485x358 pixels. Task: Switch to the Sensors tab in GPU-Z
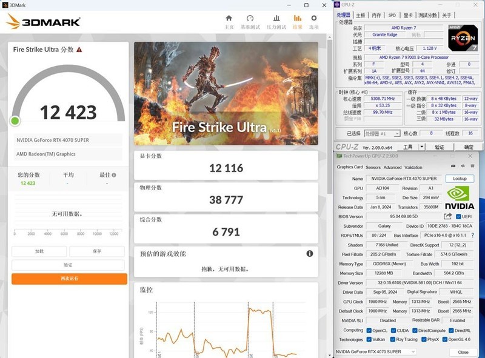(373, 167)
